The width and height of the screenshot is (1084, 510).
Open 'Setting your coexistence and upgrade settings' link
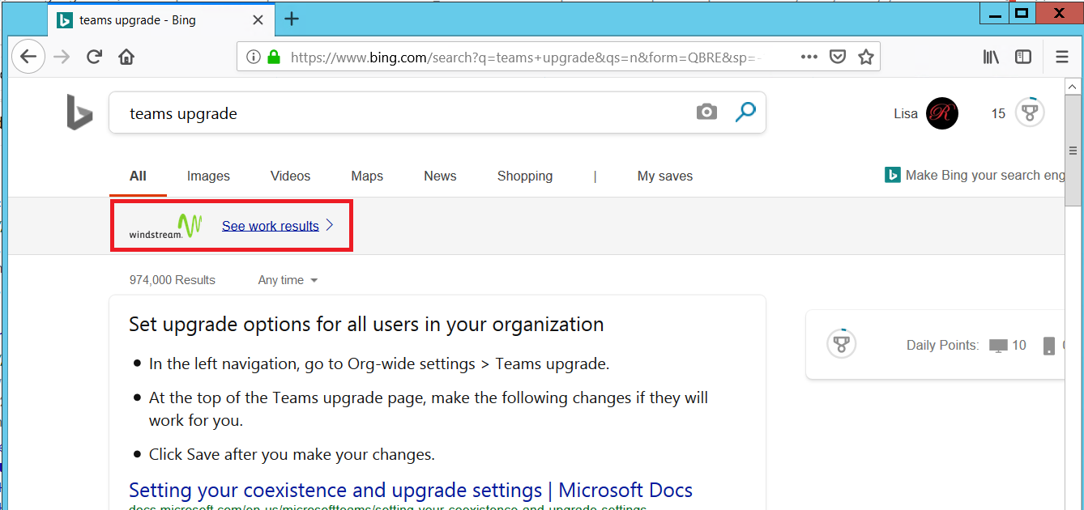click(x=411, y=490)
